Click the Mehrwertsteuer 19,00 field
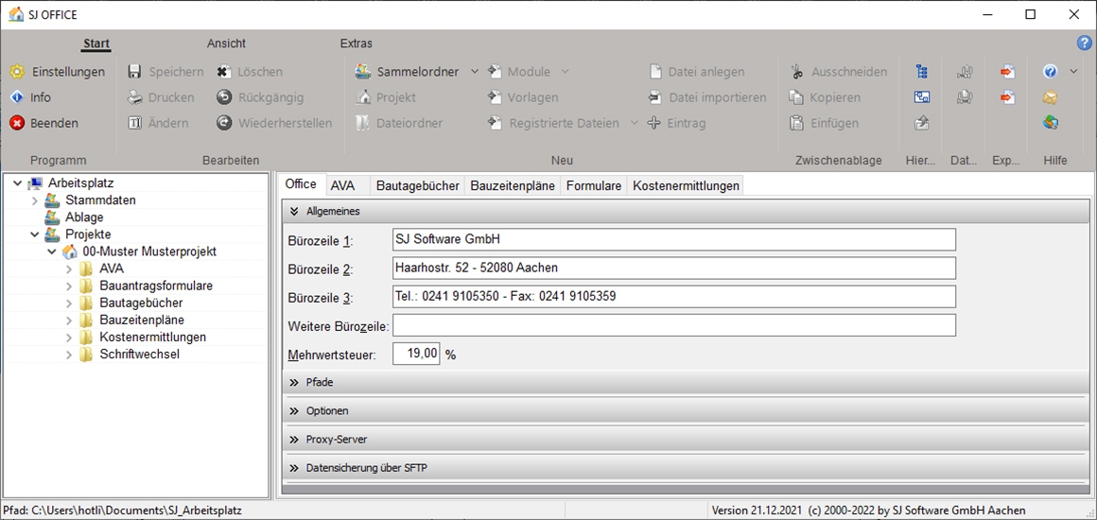 (x=416, y=355)
